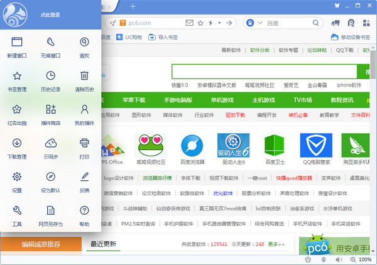
Task: Open cloud sync (云同步)
Action: coord(50,148)
